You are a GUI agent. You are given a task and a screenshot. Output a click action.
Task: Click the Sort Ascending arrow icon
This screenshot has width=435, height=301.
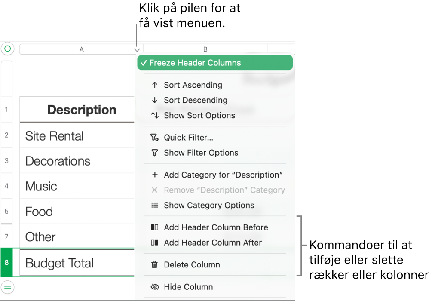coord(155,85)
